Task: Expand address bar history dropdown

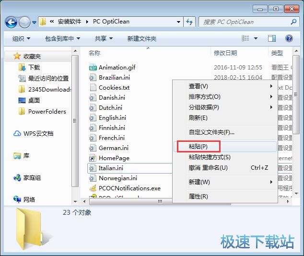Action: (178, 22)
